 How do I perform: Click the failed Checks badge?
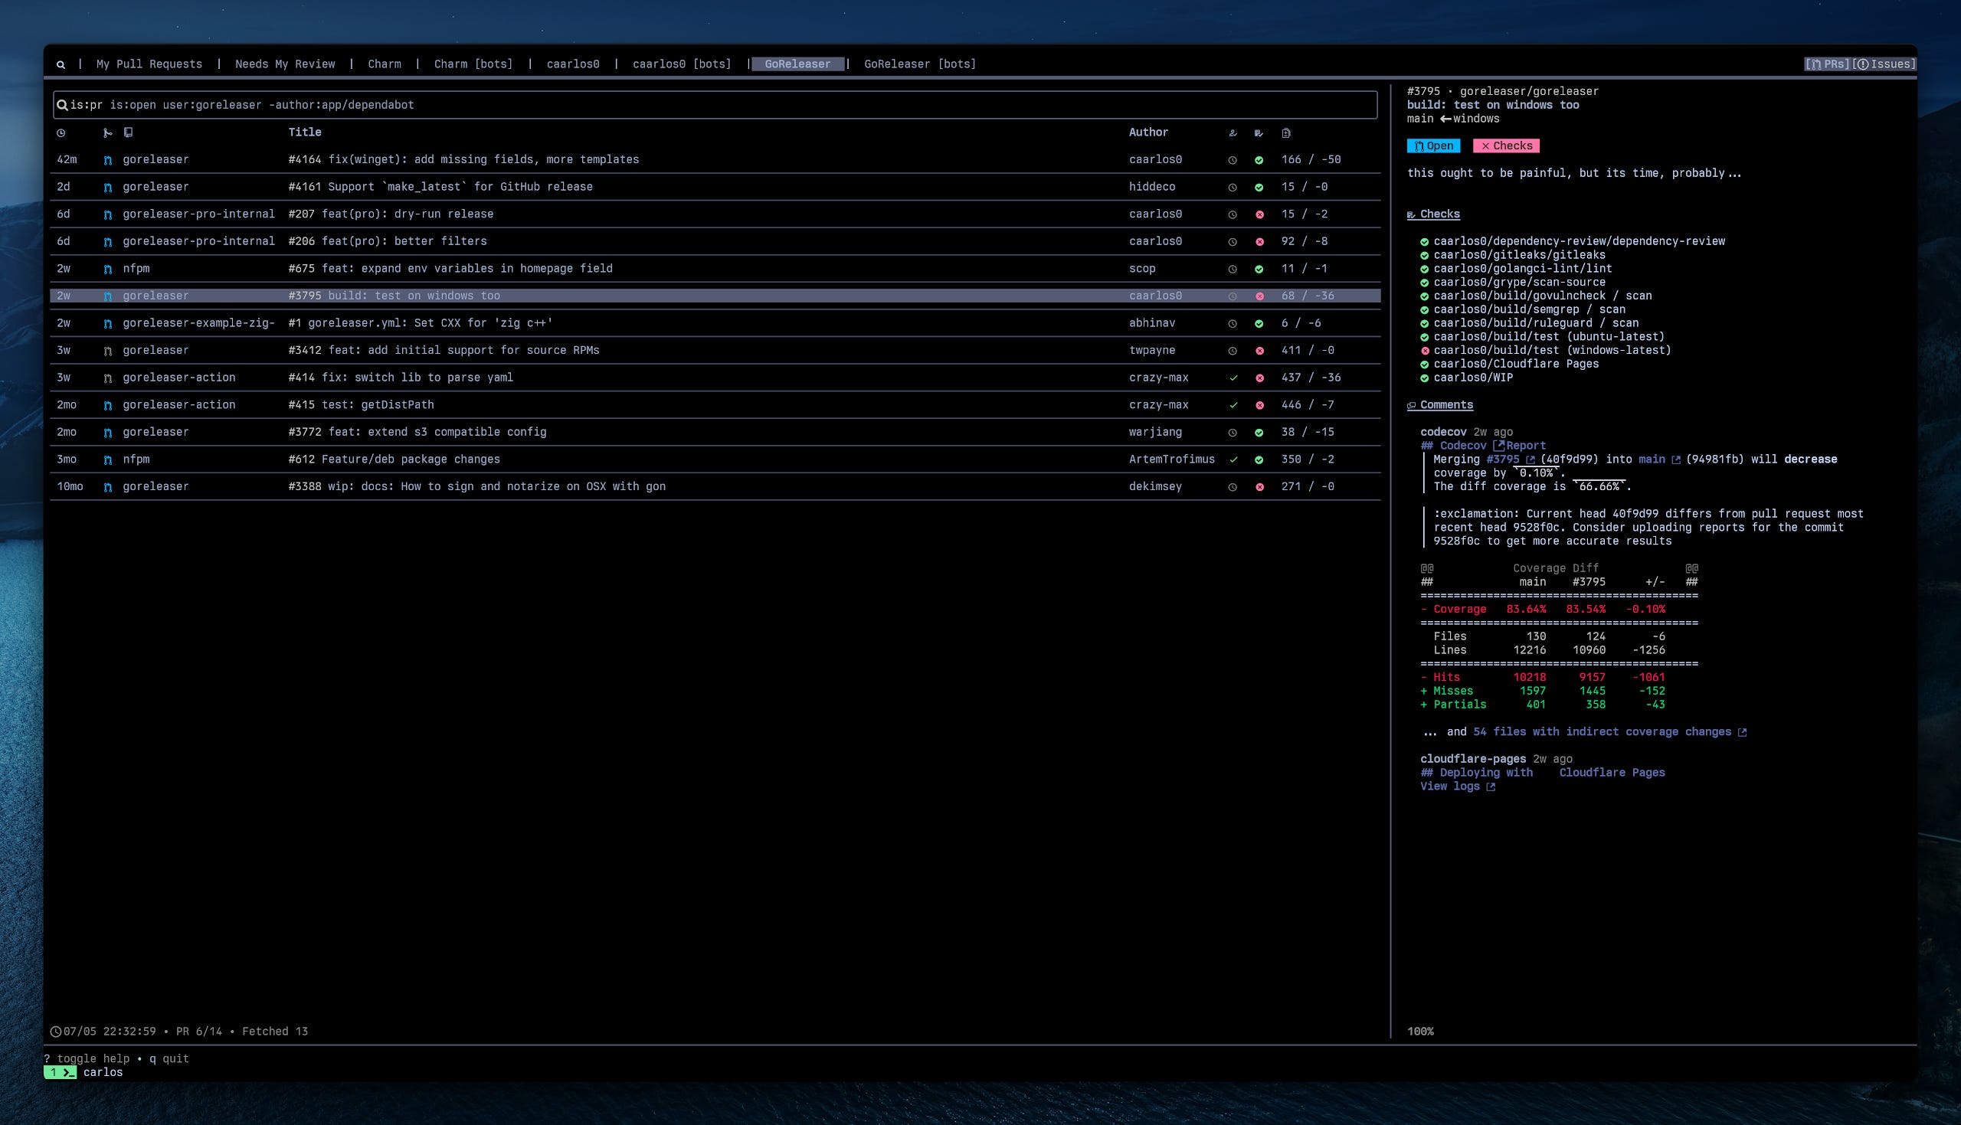pos(1506,146)
